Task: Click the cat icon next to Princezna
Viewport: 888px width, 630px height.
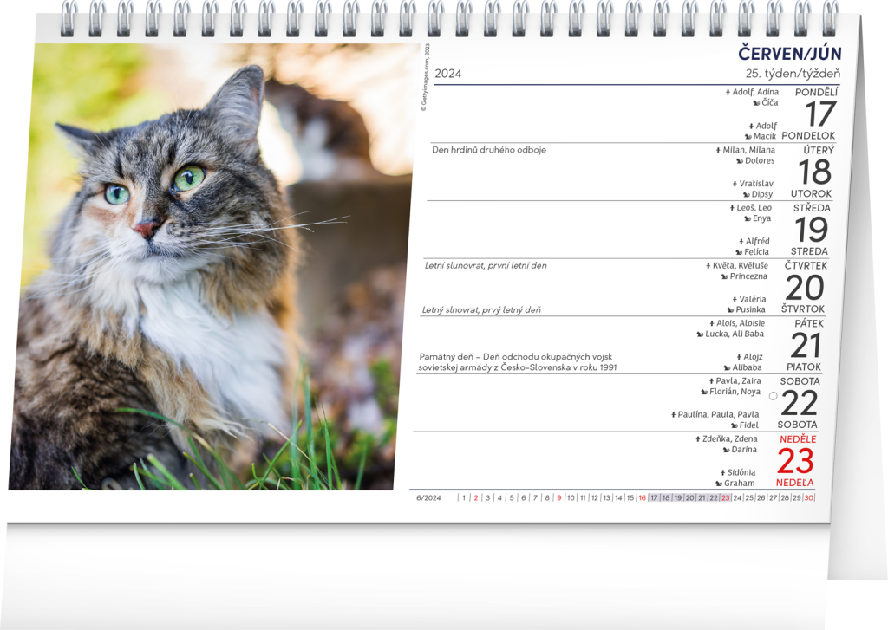Action: pyautogui.click(x=723, y=276)
